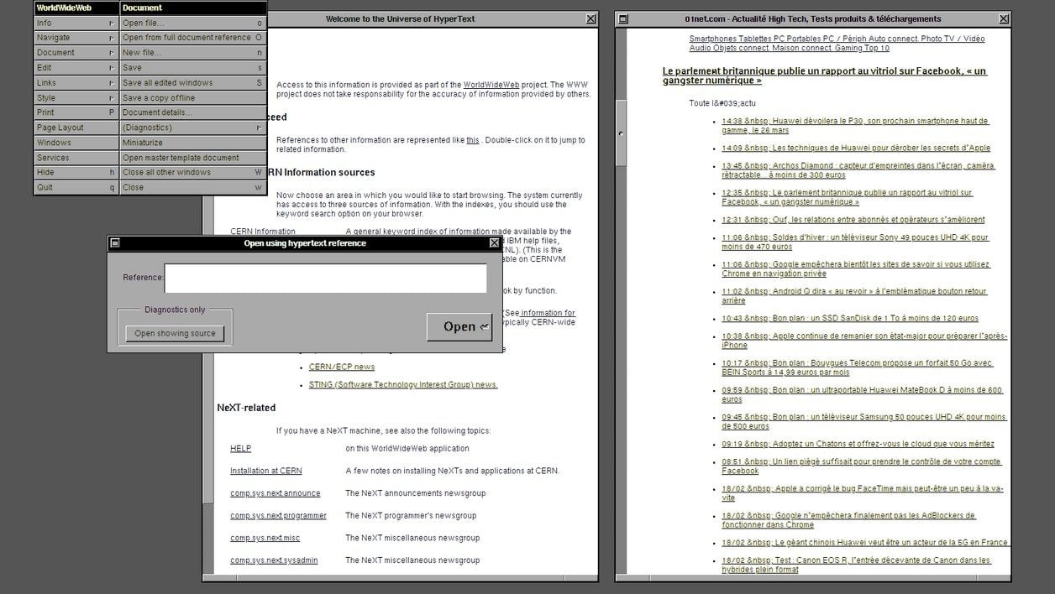
Task: Follow the 'this' example link
Action: (473, 140)
